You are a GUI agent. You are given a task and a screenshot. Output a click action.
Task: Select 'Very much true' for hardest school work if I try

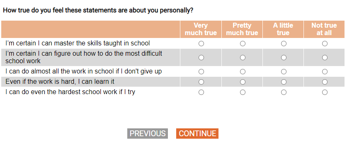(201, 92)
